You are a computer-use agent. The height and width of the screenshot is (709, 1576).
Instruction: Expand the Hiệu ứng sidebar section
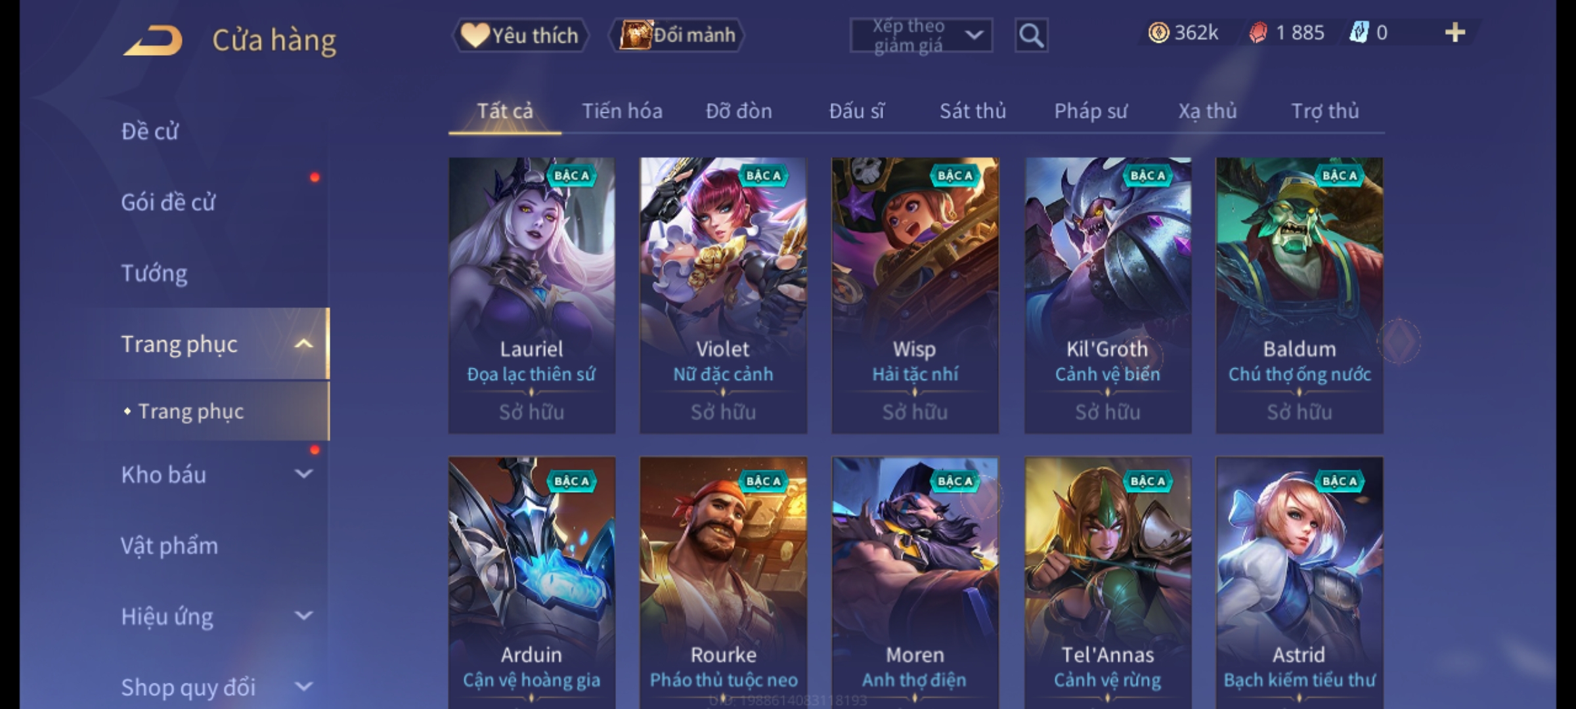303,616
